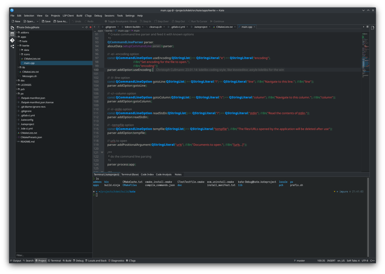Image resolution: width=385 pixels, height=274 pixels.
Task: Toggle the Locals and Stack panel
Action: (x=96, y=260)
